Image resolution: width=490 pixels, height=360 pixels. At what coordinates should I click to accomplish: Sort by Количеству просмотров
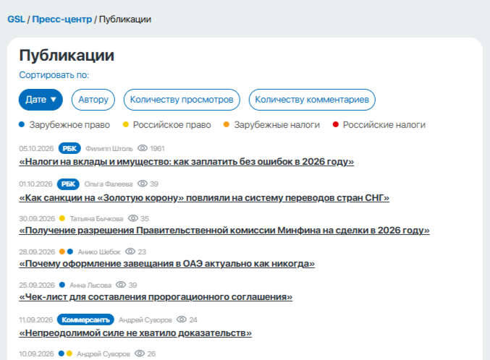pyautogui.click(x=182, y=100)
